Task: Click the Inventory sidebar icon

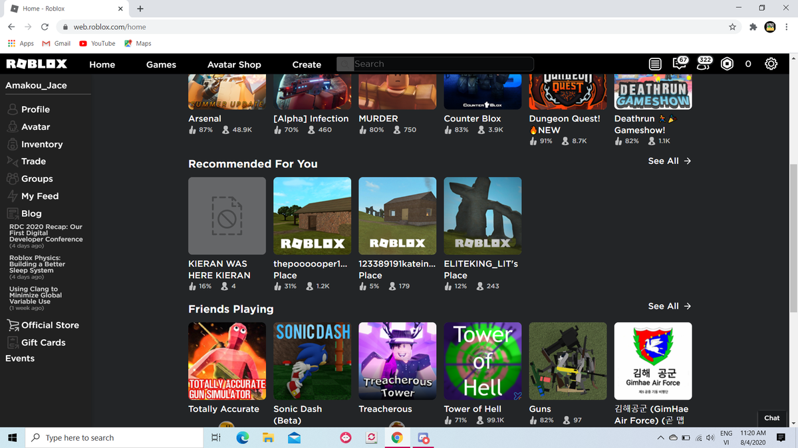Action: (12, 144)
